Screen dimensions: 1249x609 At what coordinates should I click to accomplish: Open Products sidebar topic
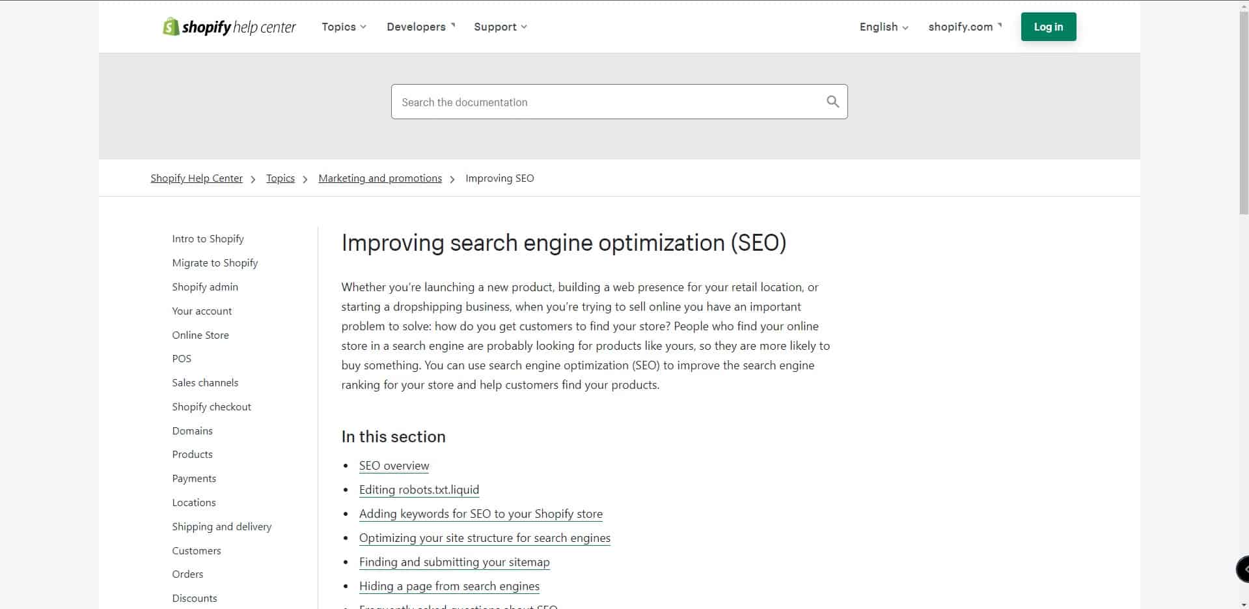point(193,455)
